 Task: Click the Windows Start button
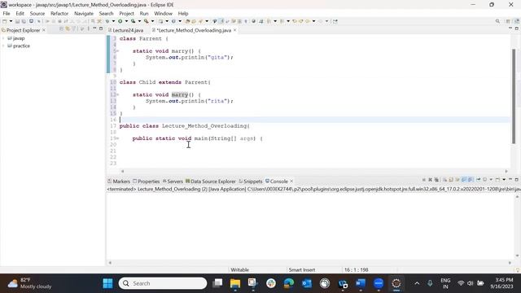[107, 283]
